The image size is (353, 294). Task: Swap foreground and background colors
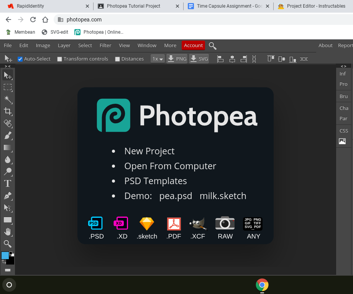4,262
